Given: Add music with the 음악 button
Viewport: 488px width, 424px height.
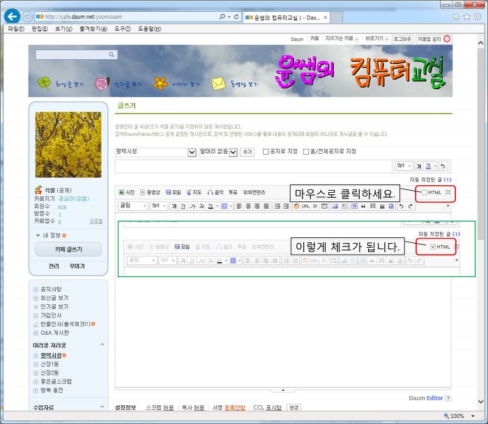Looking at the screenshot, I should coord(215,192).
